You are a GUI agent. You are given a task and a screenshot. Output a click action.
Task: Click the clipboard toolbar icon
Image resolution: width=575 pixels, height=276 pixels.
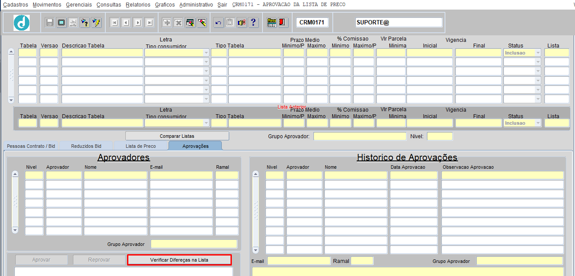231,23
